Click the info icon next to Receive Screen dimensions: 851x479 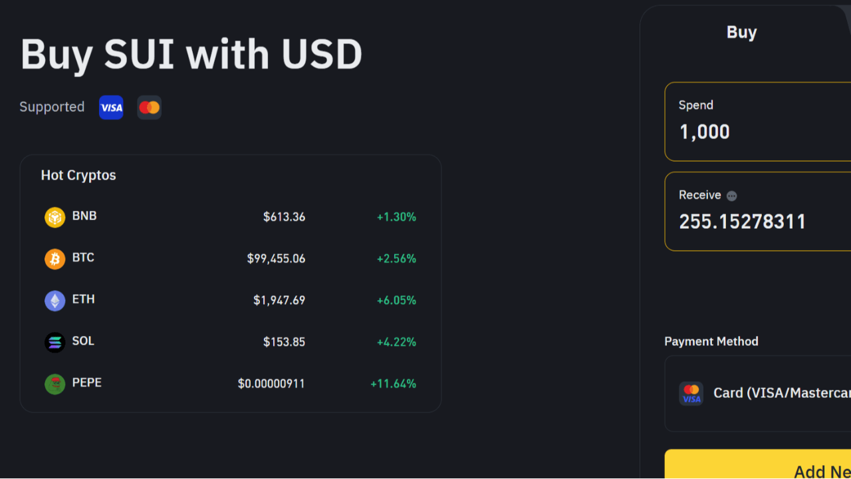click(x=731, y=195)
